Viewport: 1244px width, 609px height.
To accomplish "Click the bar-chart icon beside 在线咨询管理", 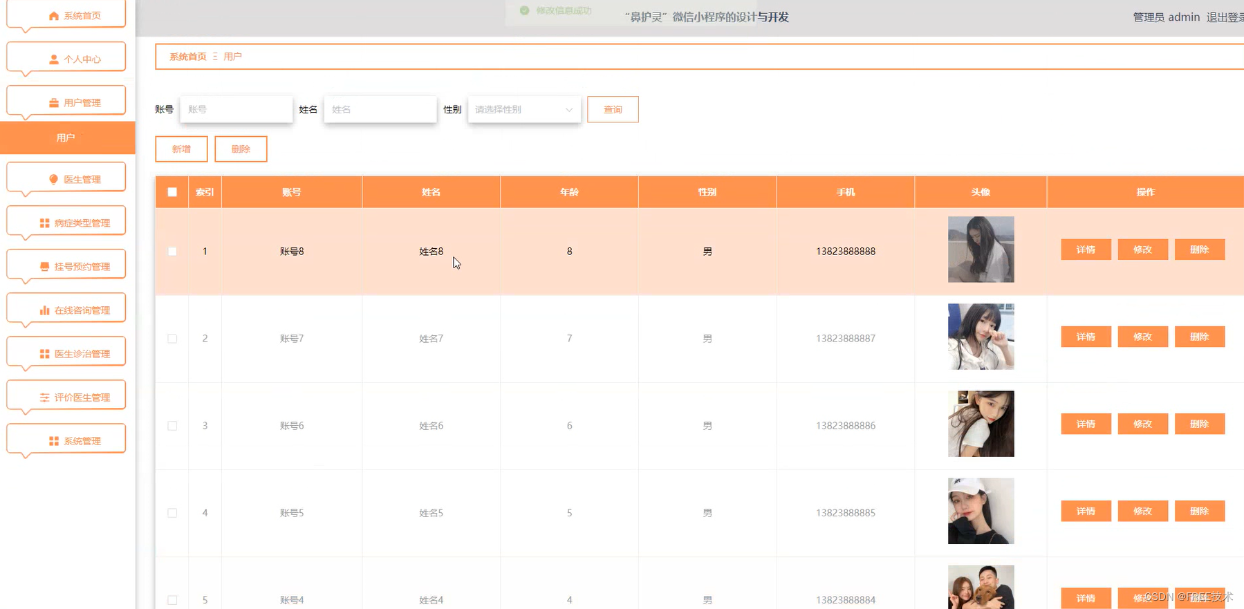I will pos(45,310).
